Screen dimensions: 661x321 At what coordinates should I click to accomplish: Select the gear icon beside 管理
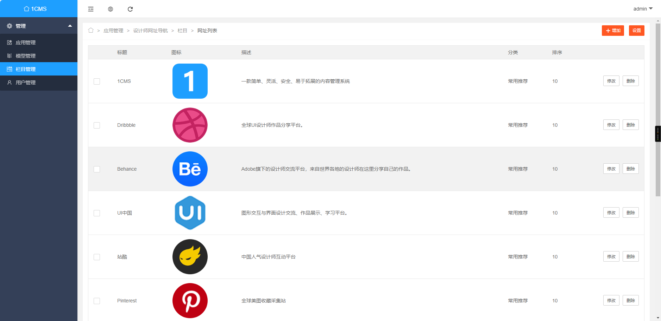[x=9, y=25]
